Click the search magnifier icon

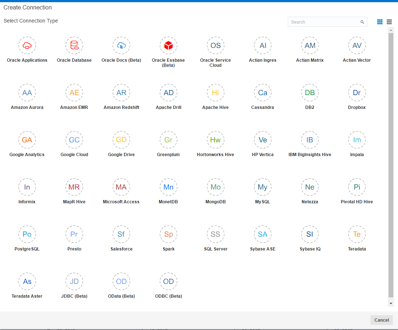pyautogui.click(x=362, y=22)
